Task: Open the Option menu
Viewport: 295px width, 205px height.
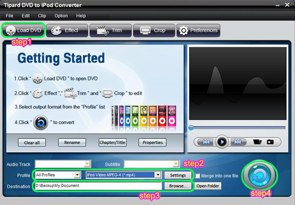Action: (61, 16)
